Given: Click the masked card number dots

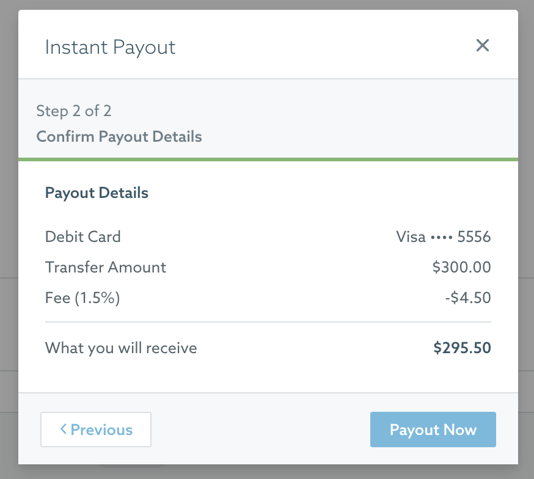Looking at the screenshot, I should [441, 237].
